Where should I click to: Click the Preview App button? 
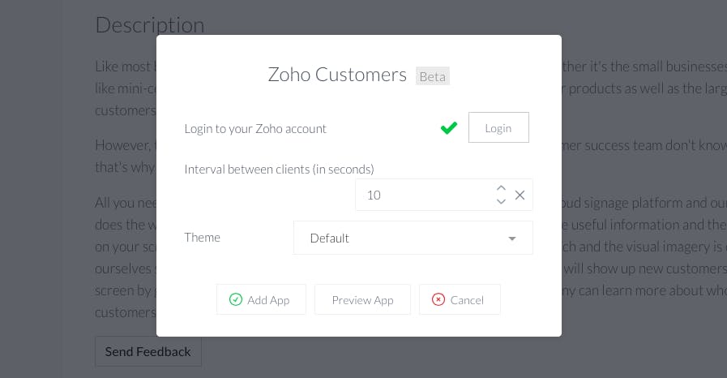pyautogui.click(x=362, y=299)
